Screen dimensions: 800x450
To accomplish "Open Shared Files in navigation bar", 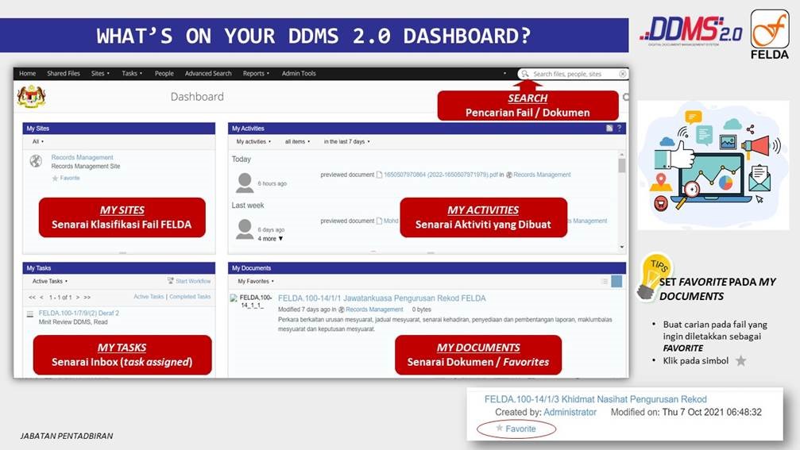I will tap(64, 73).
